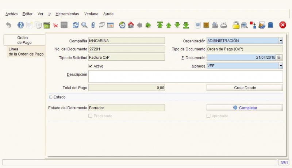Click the Completar button
The image size is (292, 168).
tap(245, 108)
